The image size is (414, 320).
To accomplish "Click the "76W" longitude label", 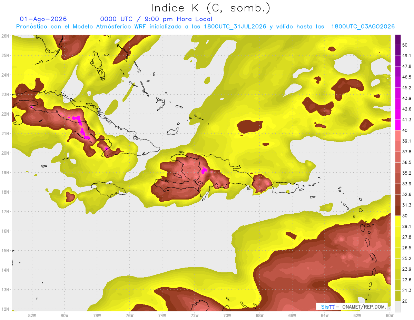I will tap(130, 315).
